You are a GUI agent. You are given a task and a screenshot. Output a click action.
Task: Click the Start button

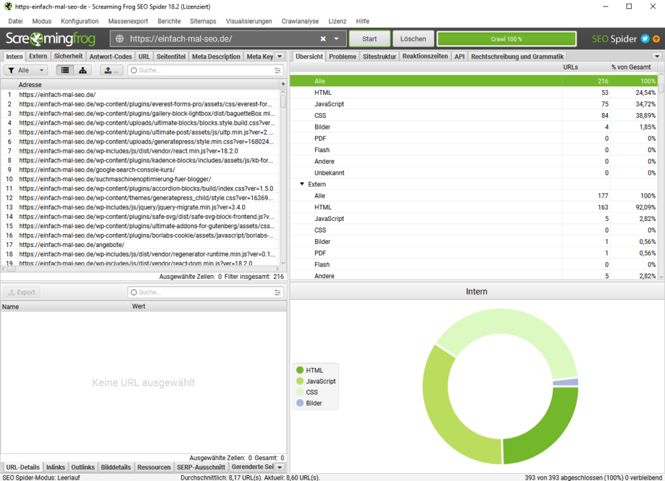pos(370,38)
